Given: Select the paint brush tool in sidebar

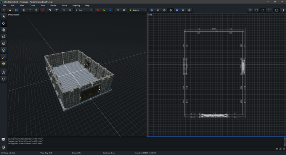Looking at the screenshot, I should pyautogui.click(x=4, y=57).
